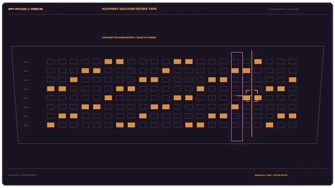Screen dimensions: 335x188
Task: Toggle the lit third cell in the third row
Action: click(x=74, y=80)
